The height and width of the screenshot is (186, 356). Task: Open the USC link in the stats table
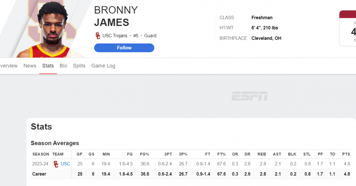click(x=66, y=164)
